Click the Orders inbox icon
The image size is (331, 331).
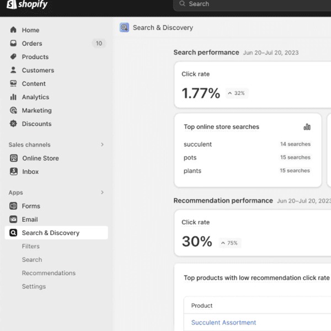coord(13,43)
